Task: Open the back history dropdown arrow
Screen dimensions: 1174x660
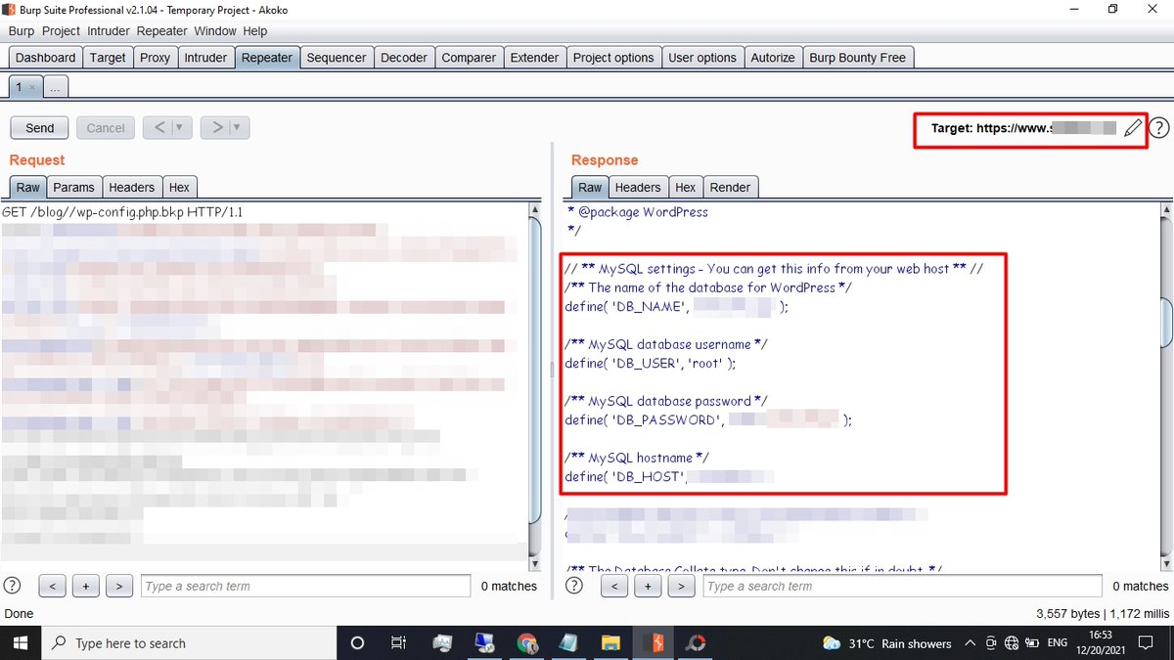Action: coord(181,127)
